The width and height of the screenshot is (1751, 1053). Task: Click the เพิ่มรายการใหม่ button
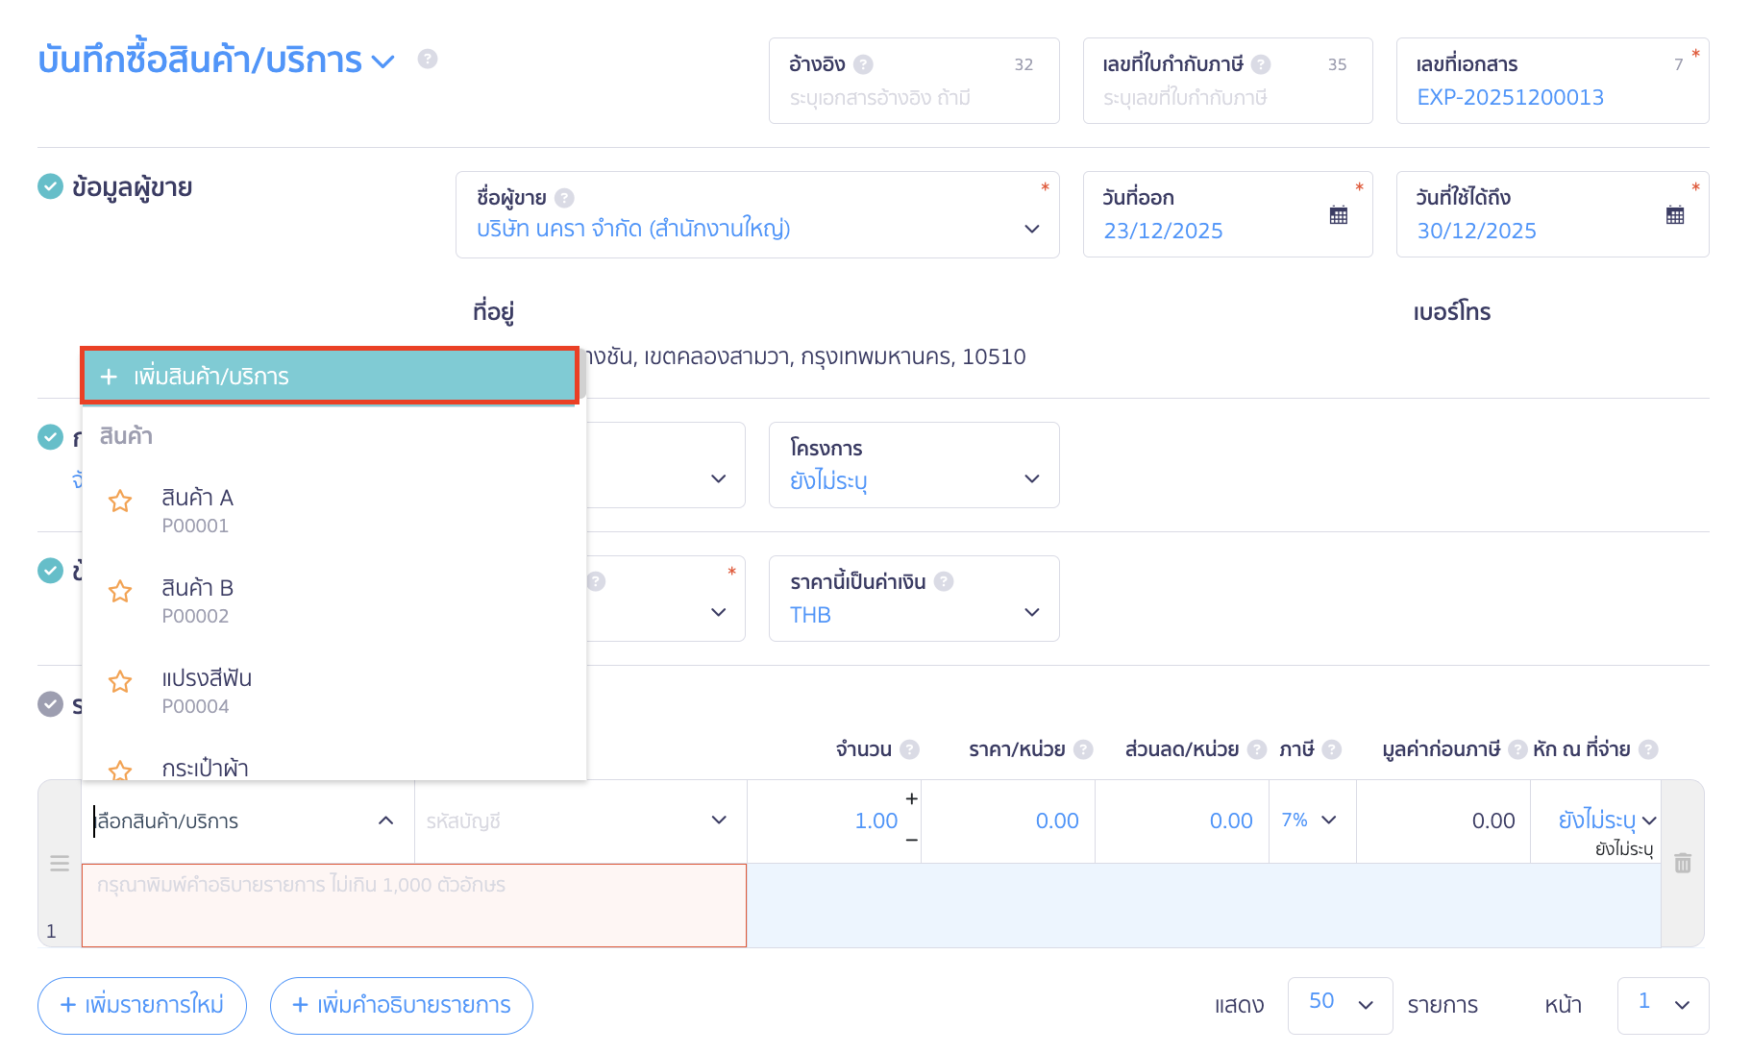[142, 1005]
